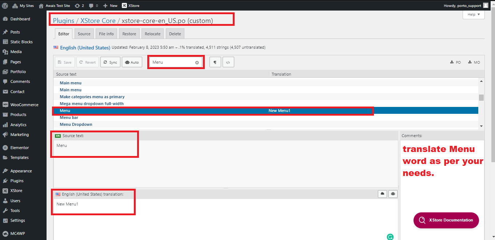Image resolution: width=495 pixels, height=240 pixels.
Task: Open Settings in sidebar
Action: coord(17,220)
